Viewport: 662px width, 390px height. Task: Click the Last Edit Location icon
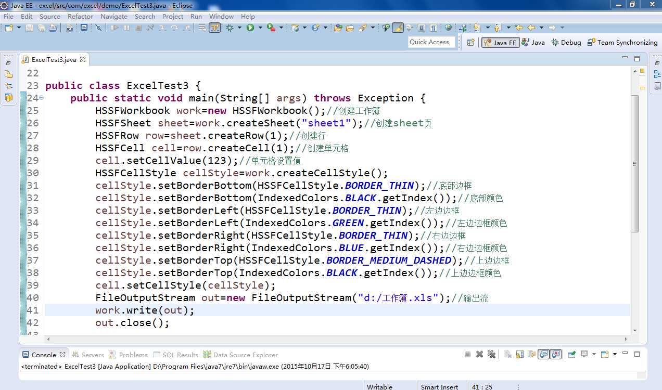click(519, 27)
